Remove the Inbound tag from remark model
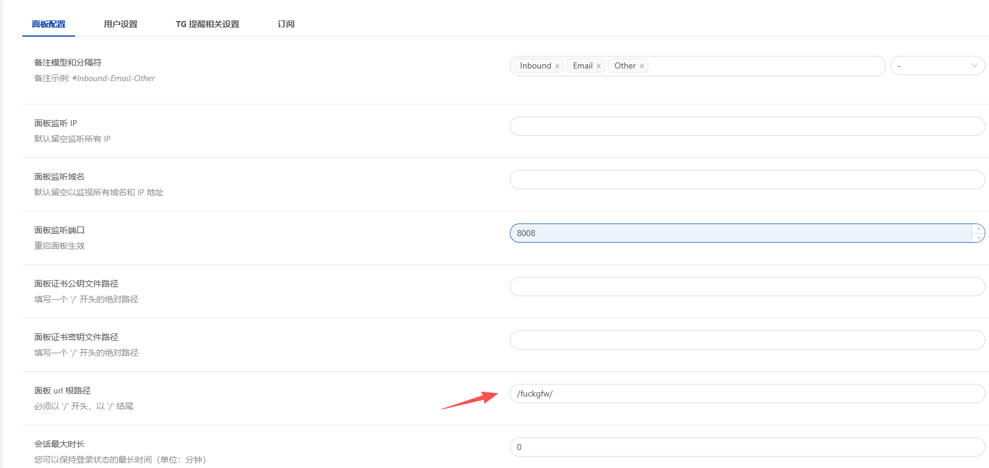This screenshot has width=989, height=468. (557, 66)
